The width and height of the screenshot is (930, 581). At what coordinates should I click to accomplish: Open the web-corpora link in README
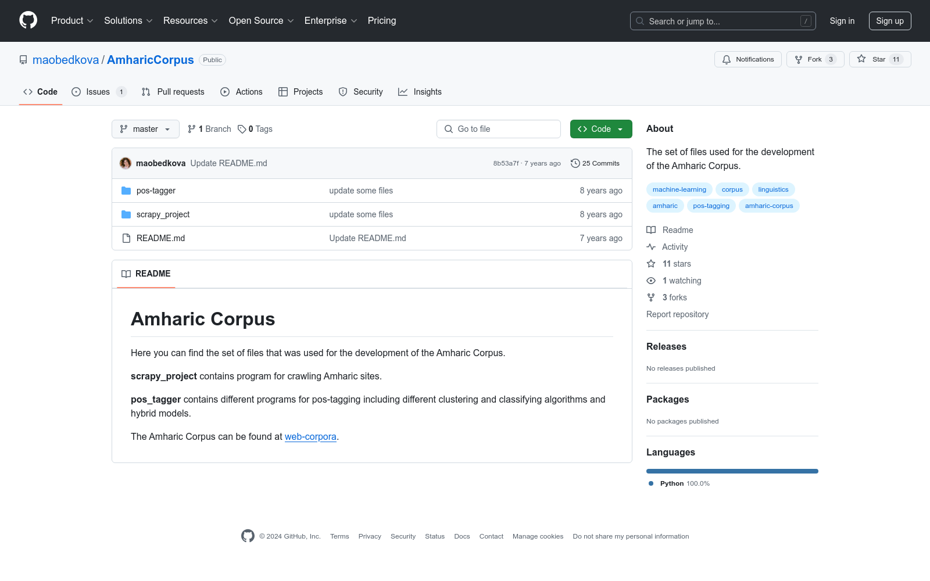310,436
